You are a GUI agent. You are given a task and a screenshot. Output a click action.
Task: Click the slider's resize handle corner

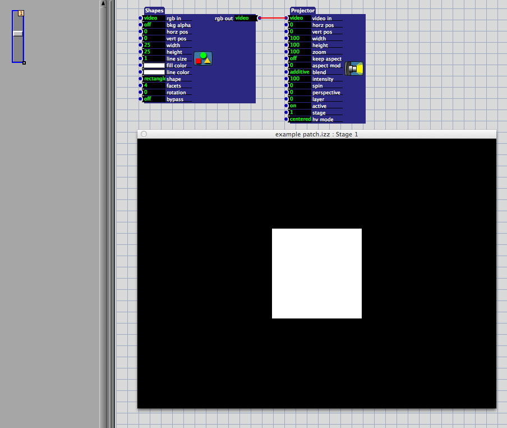pyautogui.click(x=24, y=63)
